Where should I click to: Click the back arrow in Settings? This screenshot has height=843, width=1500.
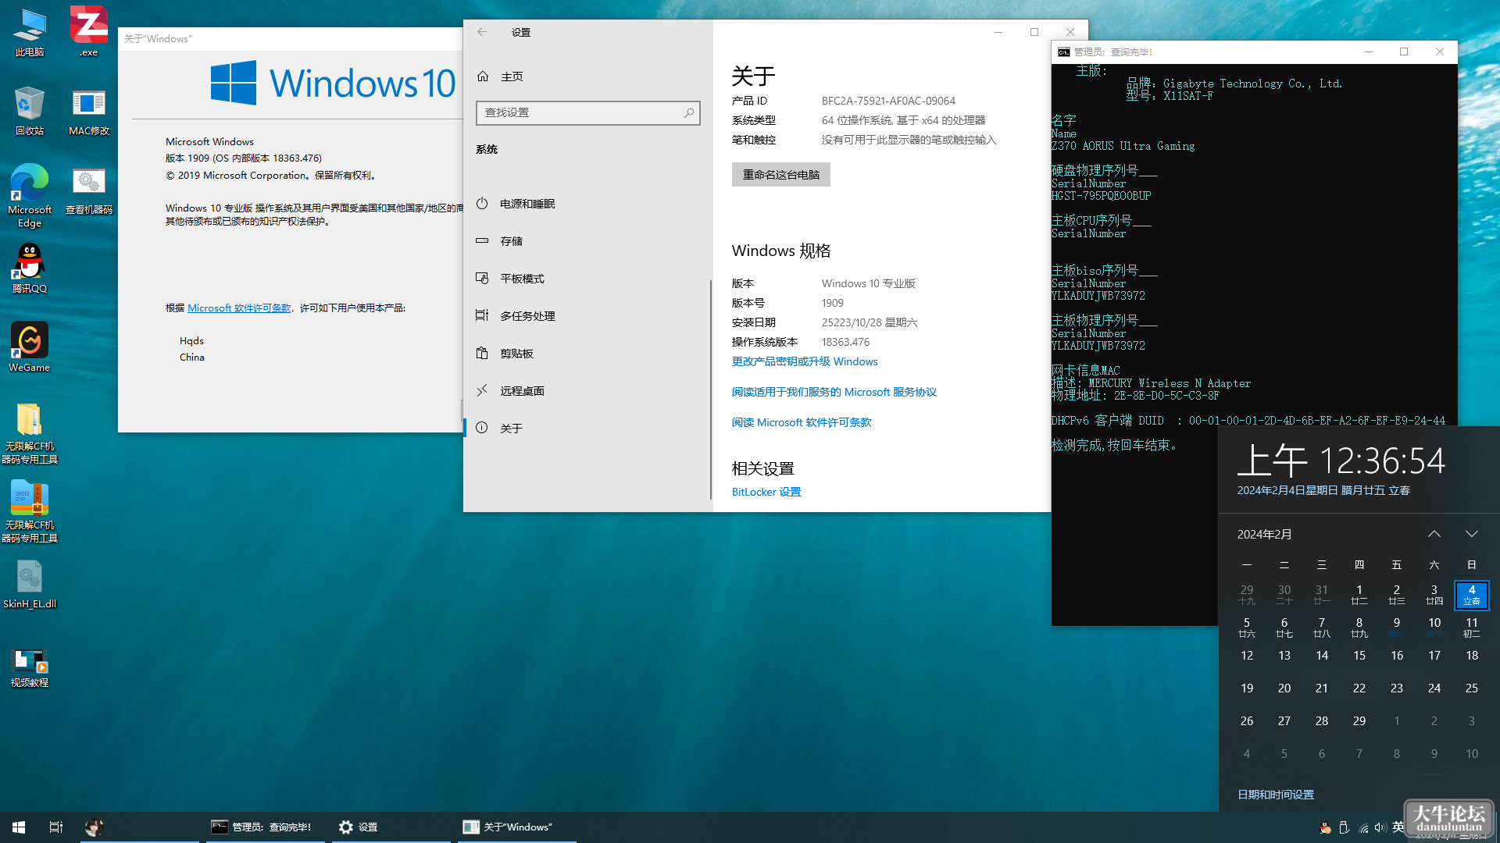tap(482, 32)
